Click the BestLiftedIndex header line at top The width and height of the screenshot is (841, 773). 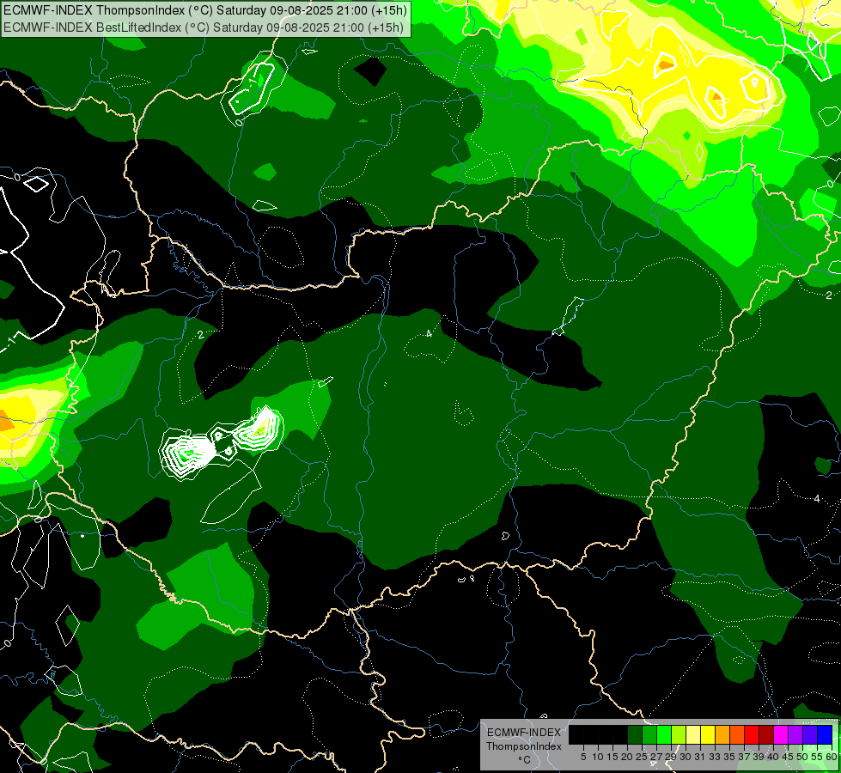(x=204, y=27)
